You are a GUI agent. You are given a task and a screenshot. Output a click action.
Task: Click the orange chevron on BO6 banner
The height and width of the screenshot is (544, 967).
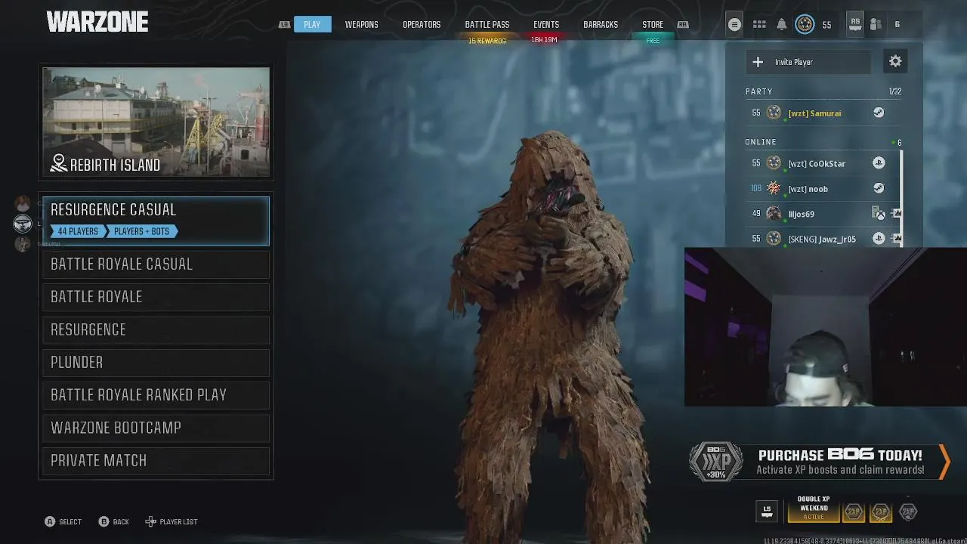(x=944, y=462)
